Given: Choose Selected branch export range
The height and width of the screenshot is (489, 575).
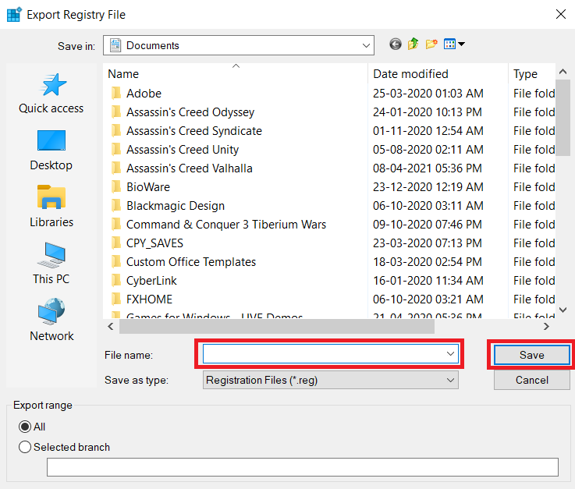Looking at the screenshot, I should (x=25, y=447).
